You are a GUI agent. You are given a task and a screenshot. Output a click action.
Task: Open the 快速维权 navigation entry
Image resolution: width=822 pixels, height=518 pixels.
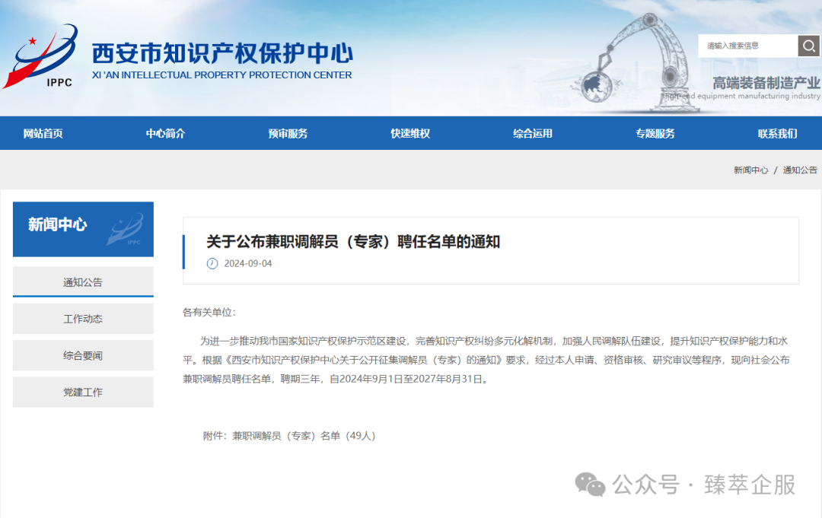click(409, 133)
